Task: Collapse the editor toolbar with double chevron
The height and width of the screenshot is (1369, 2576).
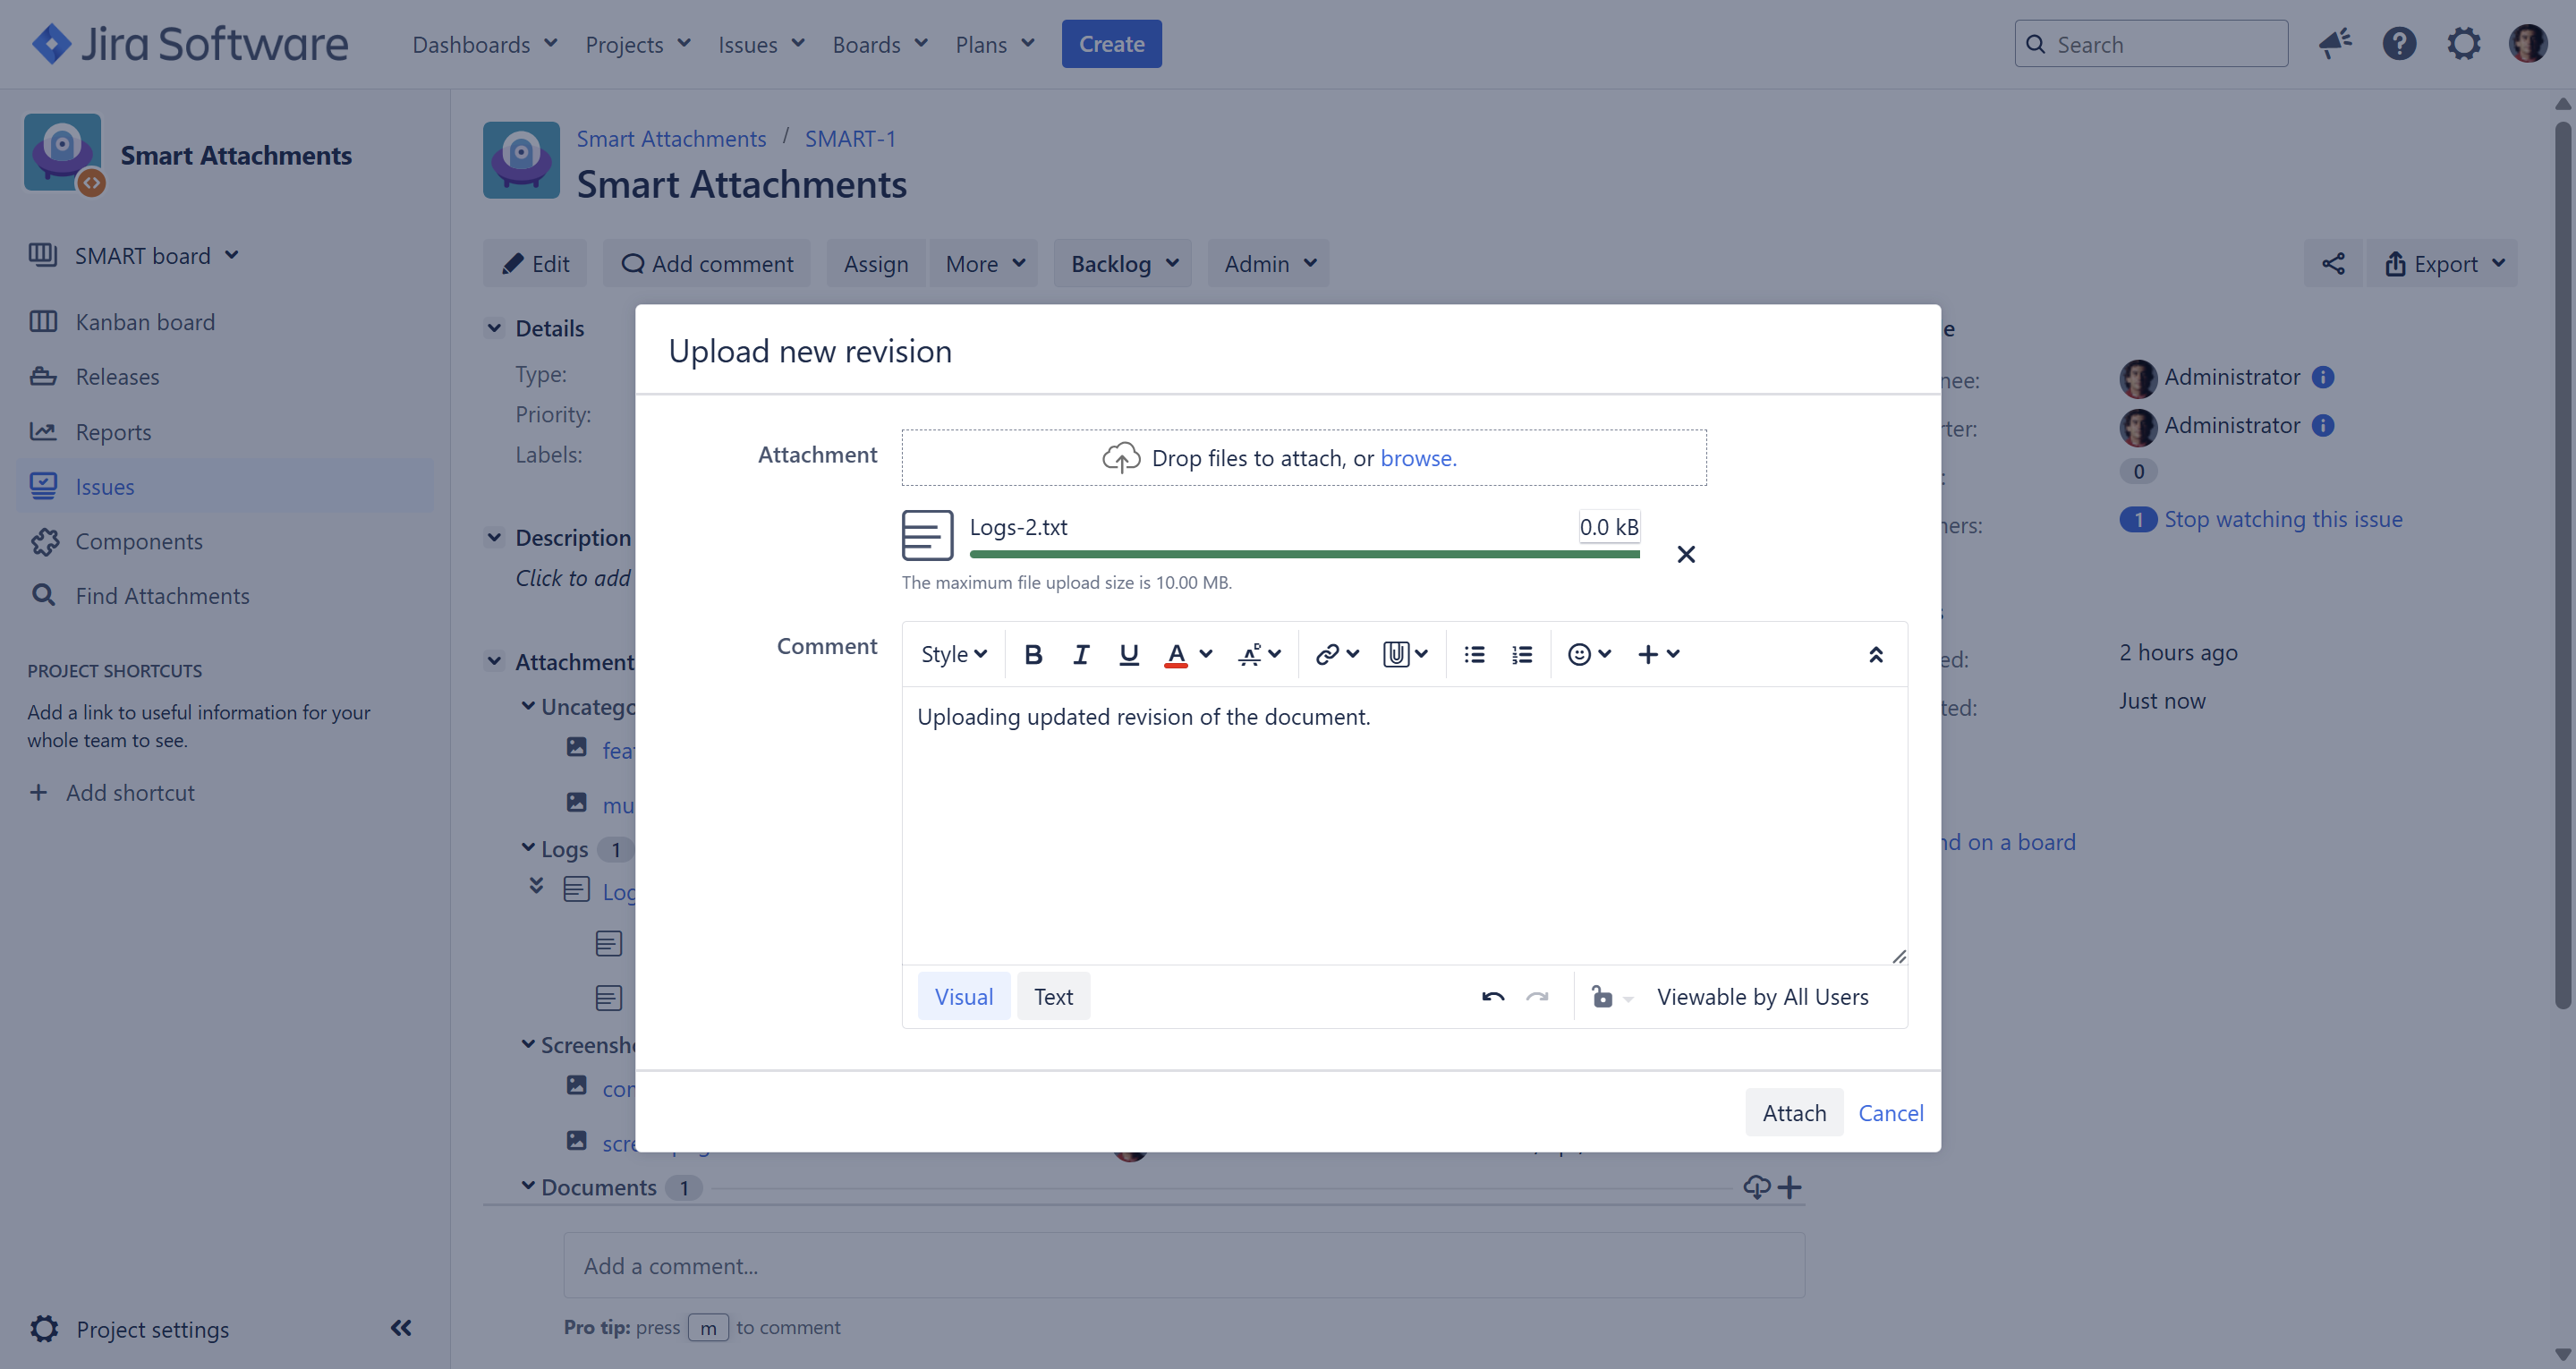Action: click(1876, 654)
